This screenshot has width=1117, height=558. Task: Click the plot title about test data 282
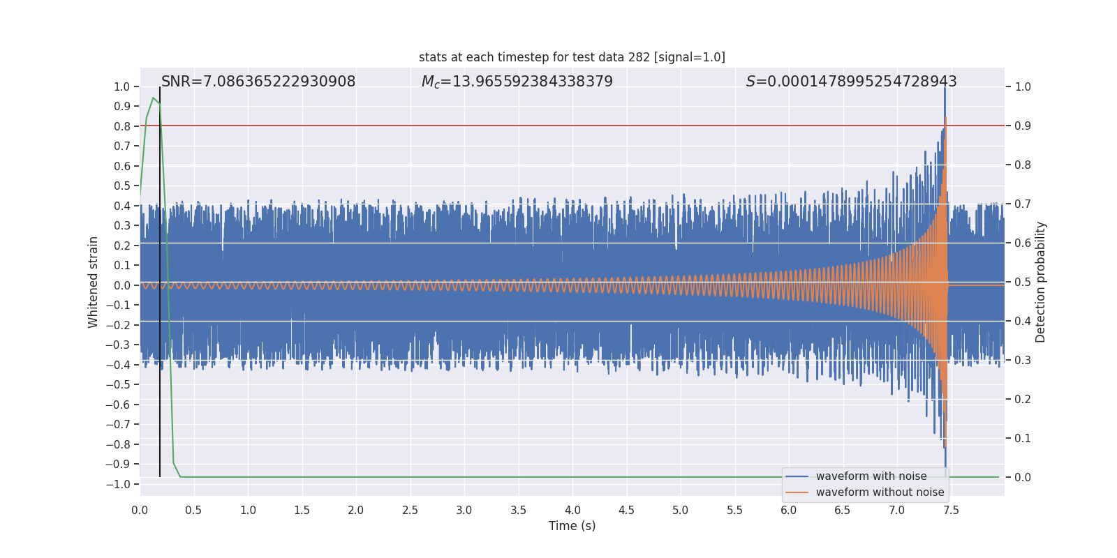572,57
